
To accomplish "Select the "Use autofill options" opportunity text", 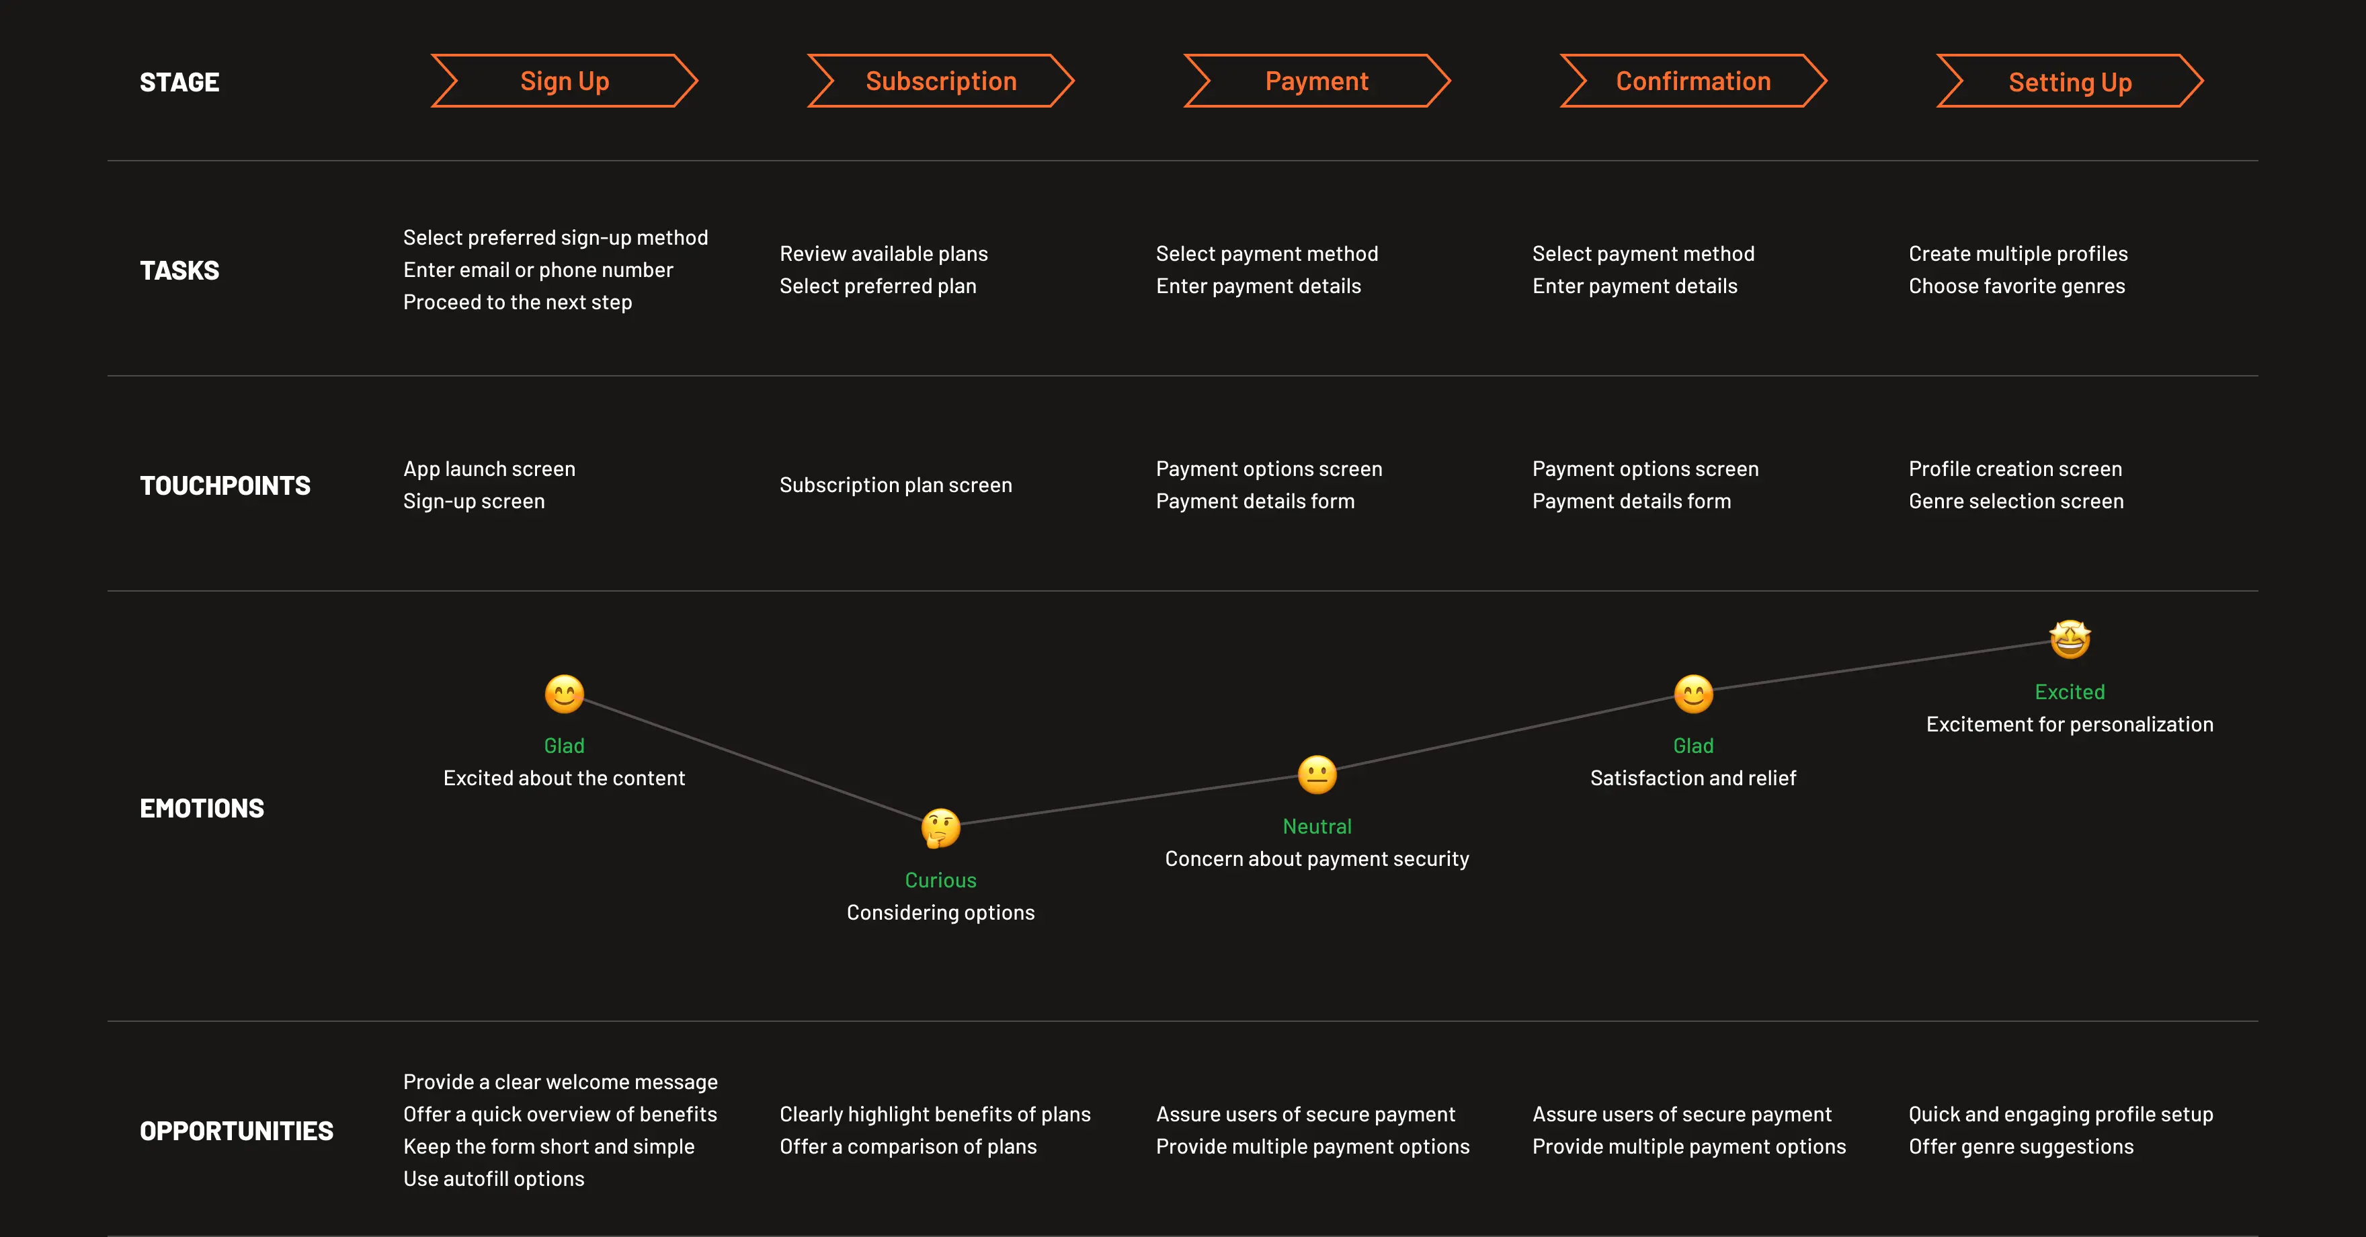I will click(493, 1179).
